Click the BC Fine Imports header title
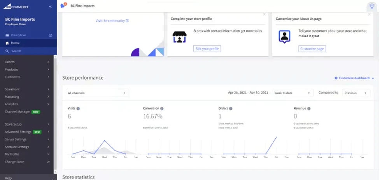 (82, 6)
